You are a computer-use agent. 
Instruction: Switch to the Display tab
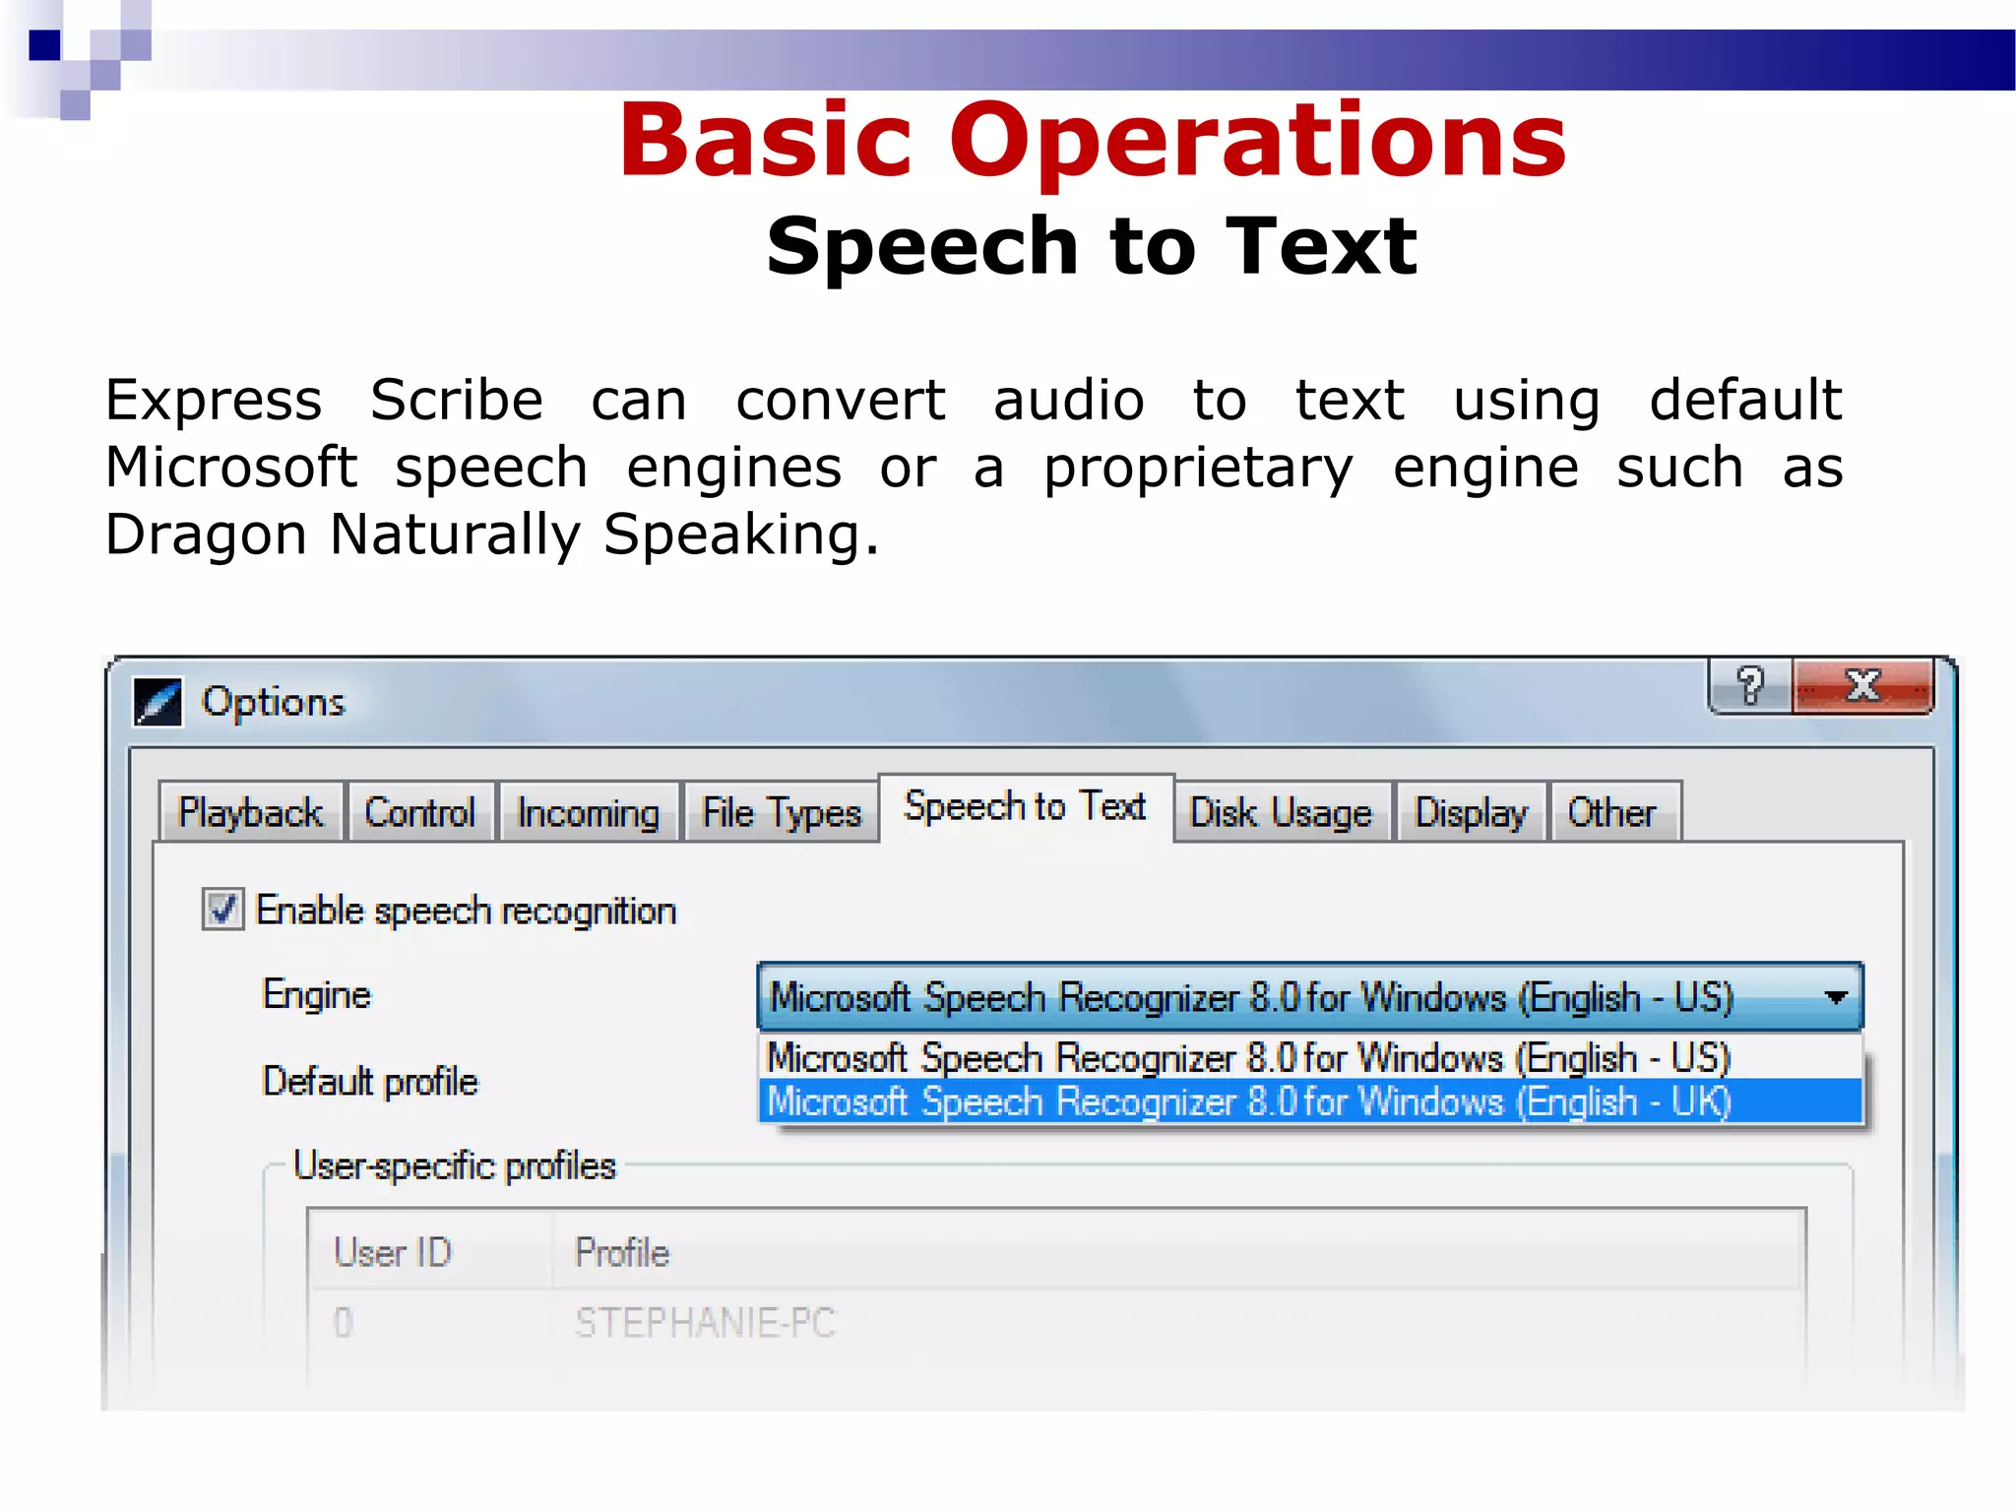click(1472, 812)
